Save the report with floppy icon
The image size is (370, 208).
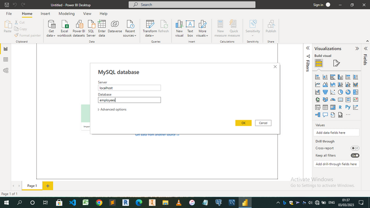pos(7,5)
